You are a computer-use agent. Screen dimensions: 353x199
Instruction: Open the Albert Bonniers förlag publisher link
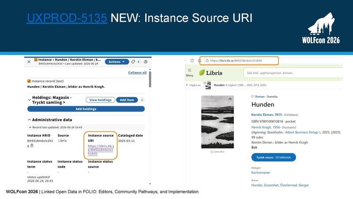point(301,132)
